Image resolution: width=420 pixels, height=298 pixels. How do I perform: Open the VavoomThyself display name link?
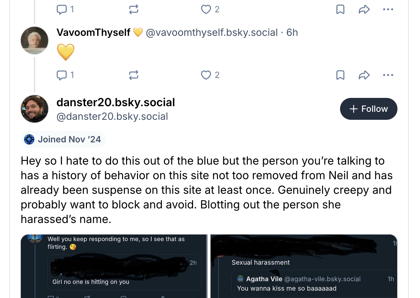point(94,33)
